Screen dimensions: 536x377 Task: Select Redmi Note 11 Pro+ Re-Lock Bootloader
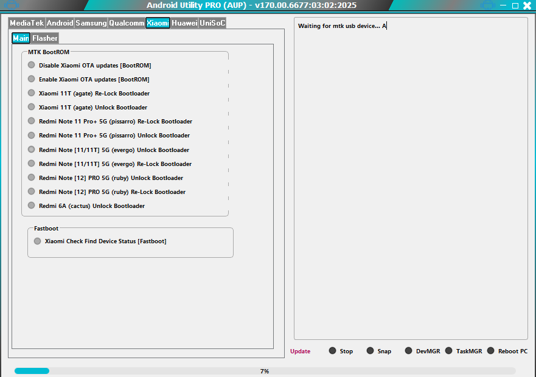pyautogui.click(x=31, y=121)
